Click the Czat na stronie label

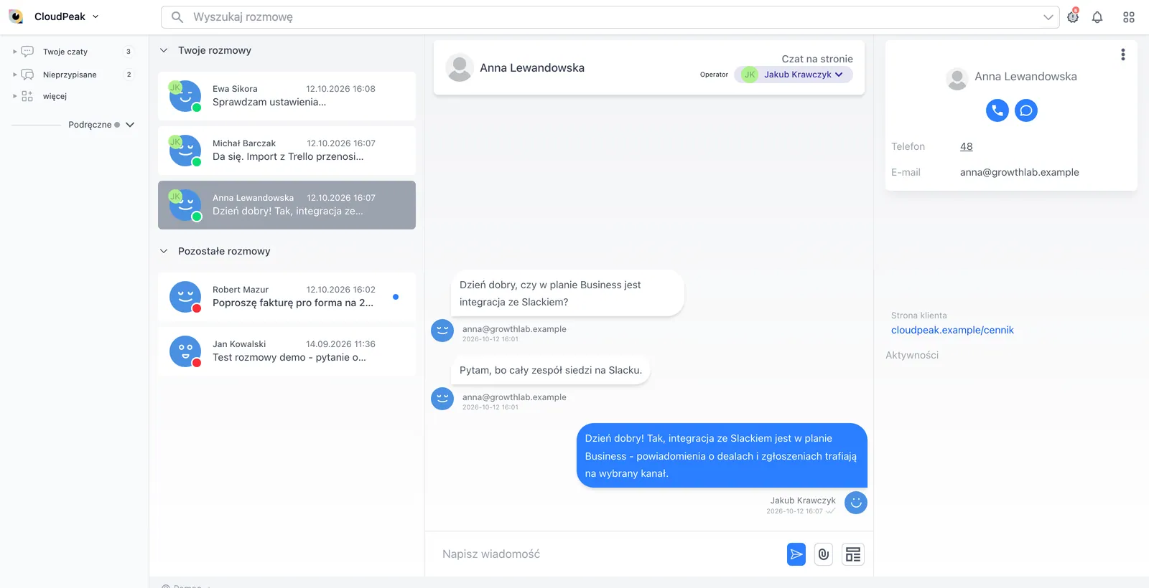pos(817,59)
